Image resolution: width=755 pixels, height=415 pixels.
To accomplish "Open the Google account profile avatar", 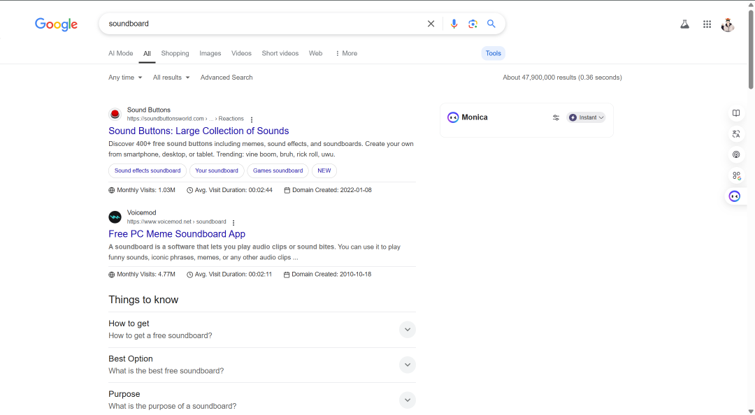I will point(728,24).
